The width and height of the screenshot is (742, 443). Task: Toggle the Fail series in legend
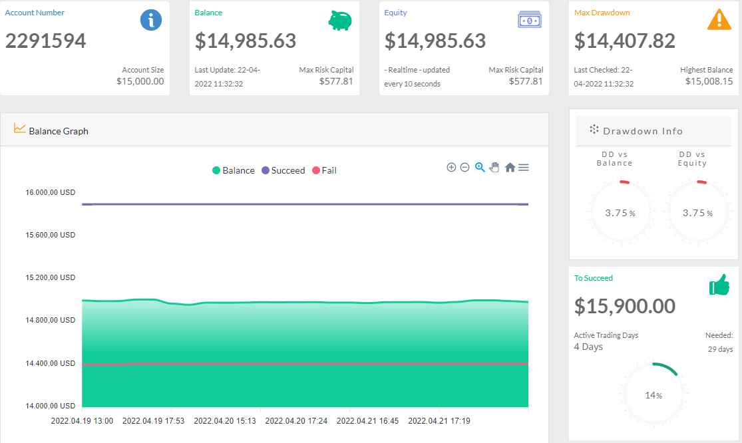[324, 170]
